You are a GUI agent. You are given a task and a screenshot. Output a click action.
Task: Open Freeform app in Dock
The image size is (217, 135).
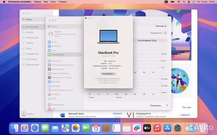click(x=137, y=128)
